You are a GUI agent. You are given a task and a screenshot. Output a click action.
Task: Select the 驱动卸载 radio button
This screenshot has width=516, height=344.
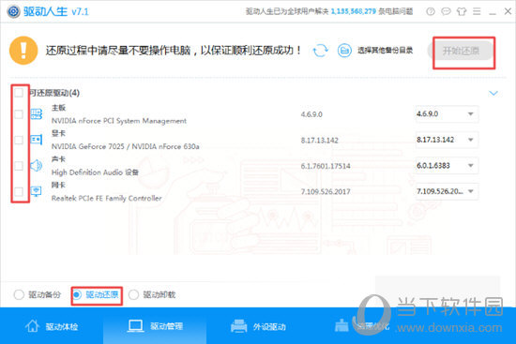click(x=133, y=294)
